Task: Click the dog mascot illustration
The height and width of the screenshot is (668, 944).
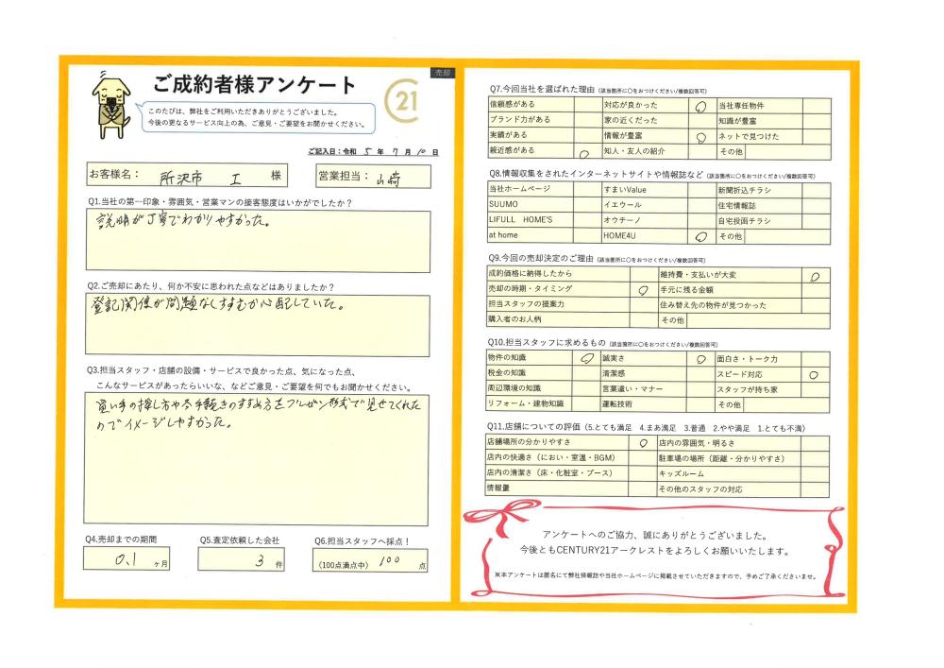Action: coord(111,107)
